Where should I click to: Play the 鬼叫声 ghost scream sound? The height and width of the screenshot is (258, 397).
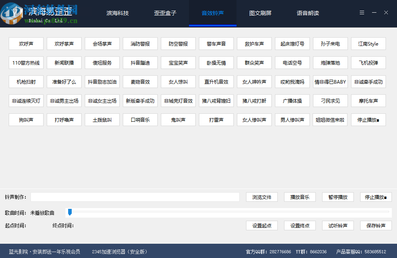click(x=178, y=120)
